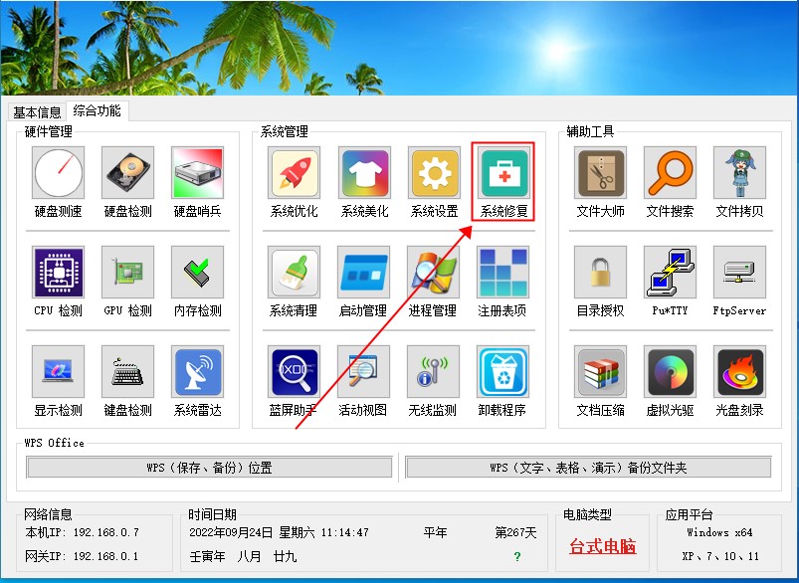
Task: Click the red 台式电脑 link
Action: (x=602, y=546)
